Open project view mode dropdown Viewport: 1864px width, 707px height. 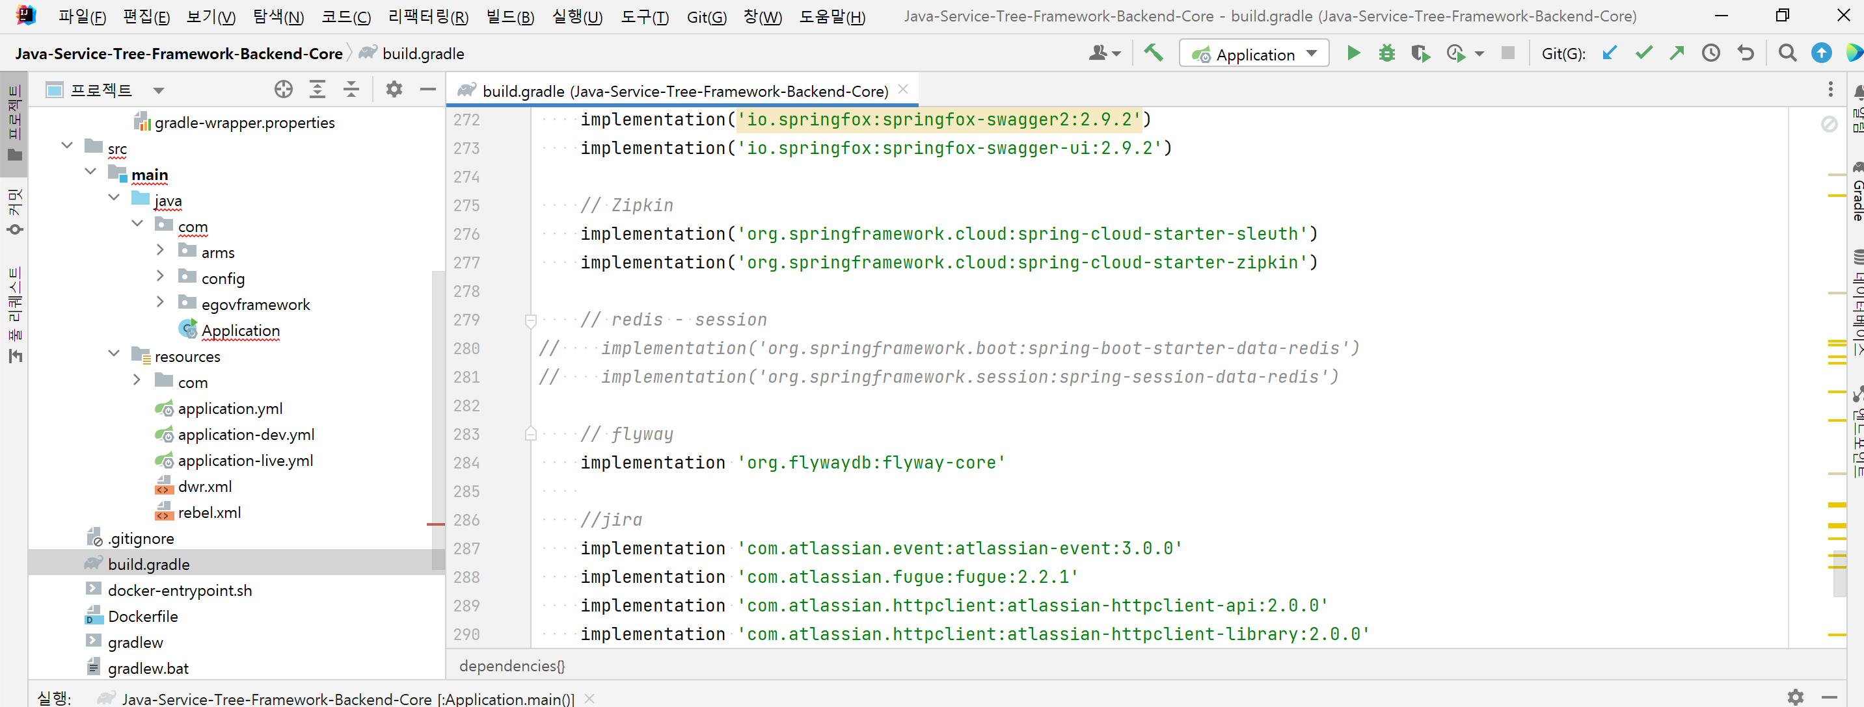pos(159,90)
